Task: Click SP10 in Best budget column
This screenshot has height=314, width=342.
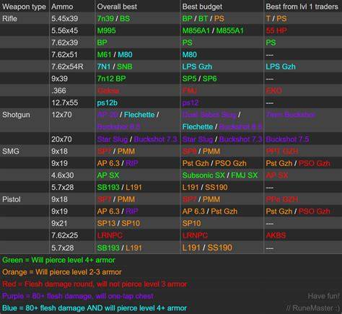Action: 191,223
